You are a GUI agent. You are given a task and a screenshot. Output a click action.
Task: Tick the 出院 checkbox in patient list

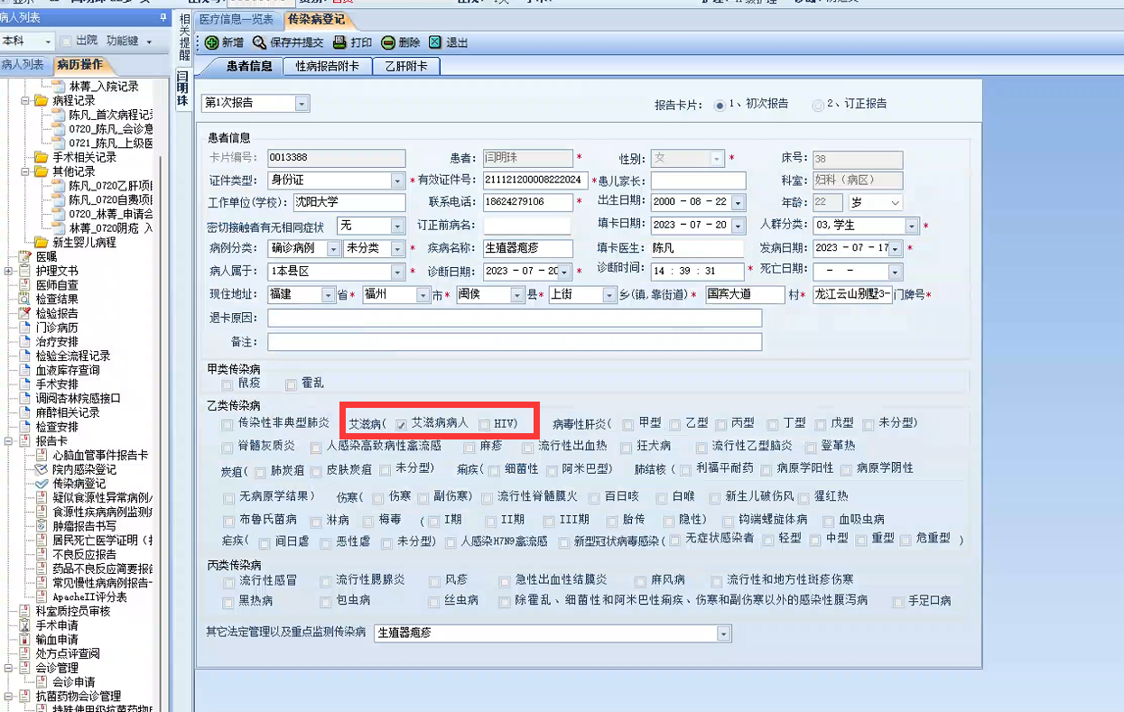click(x=67, y=42)
